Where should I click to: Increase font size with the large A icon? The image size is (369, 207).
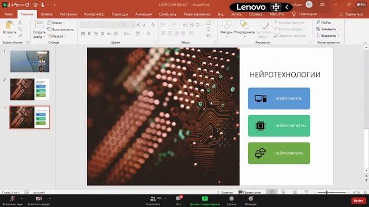tap(138, 25)
